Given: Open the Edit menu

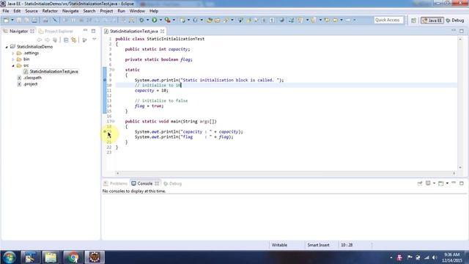Looking at the screenshot, I should pos(17,11).
